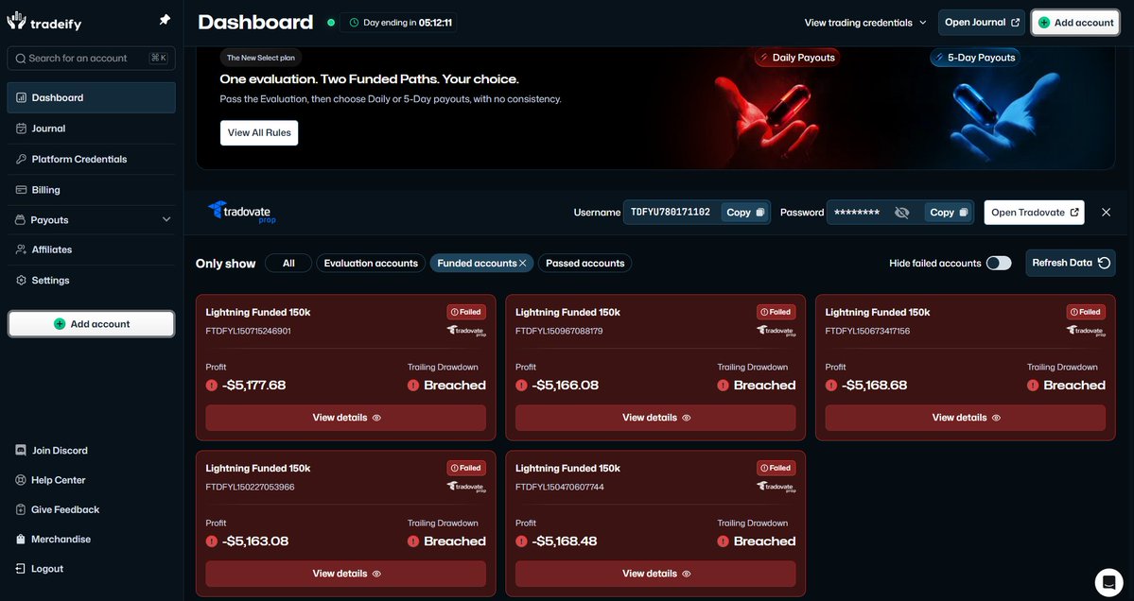Copy the Tradovate username

pyautogui.click(x=745, y=213)
